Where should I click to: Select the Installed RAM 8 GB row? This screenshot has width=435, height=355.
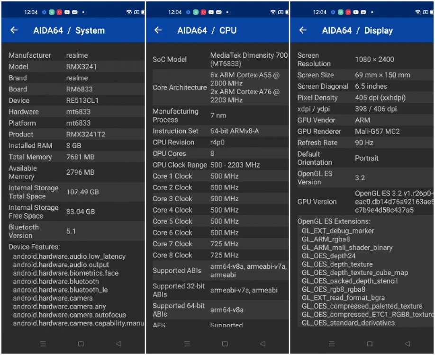point(76,145)
